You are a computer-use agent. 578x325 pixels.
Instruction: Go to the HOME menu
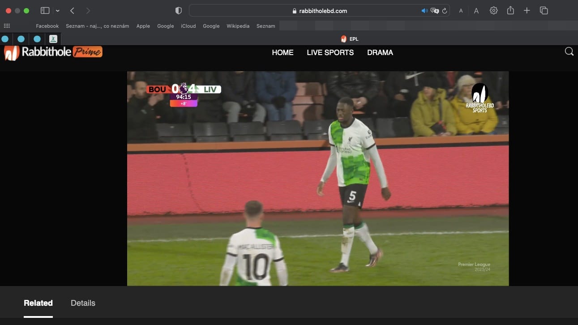coord(283,52)
